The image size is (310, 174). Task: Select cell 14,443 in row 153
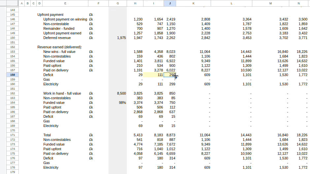pyautogui.click(x=232, y=52)
